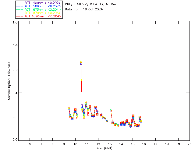This screenshot has width=195, height=156.
Task: Click the y-axis tick label '0.2'
Action: pos(15,117)
